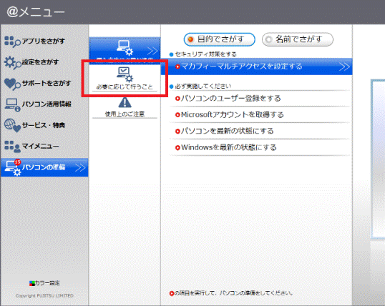Open マイメニュー menu item
The height and width of the screenshot is (306, 385).
[x=44, y=147]
